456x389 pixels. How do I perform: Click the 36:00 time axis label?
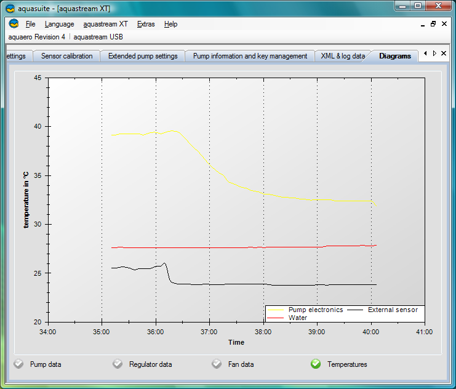[x=155, y=332]
